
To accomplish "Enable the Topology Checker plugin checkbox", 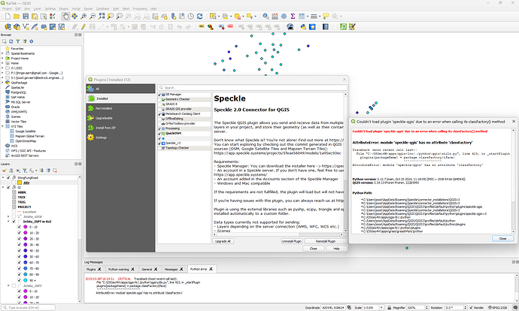I will click(x=159, y=148).
